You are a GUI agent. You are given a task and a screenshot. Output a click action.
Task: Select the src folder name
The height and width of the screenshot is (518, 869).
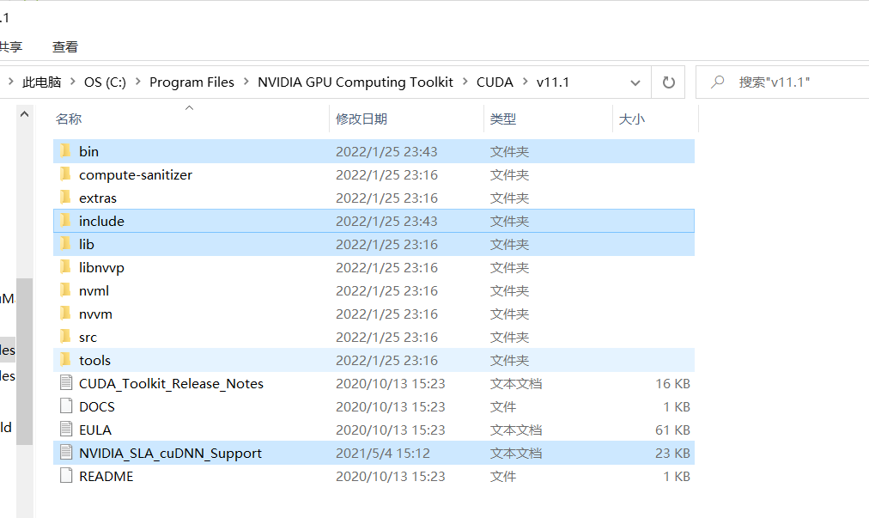tap(88, 338)
